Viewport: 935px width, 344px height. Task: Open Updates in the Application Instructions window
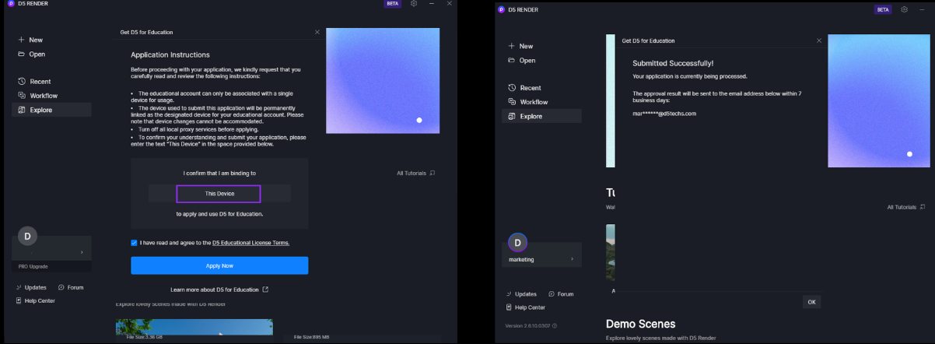click(x=31, y=287)
